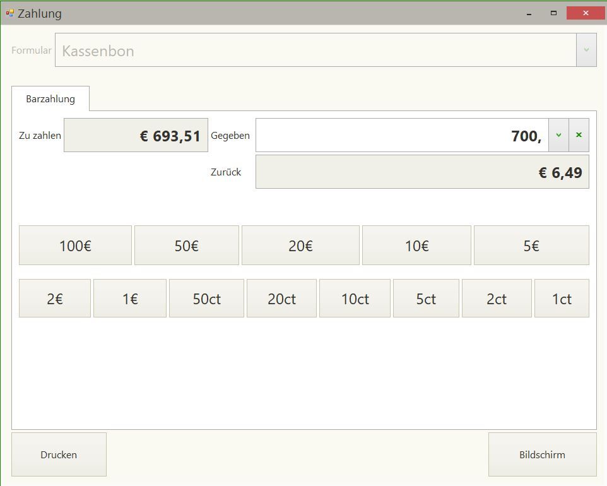Click the Bildschirm button

click(x=542, y=454)
